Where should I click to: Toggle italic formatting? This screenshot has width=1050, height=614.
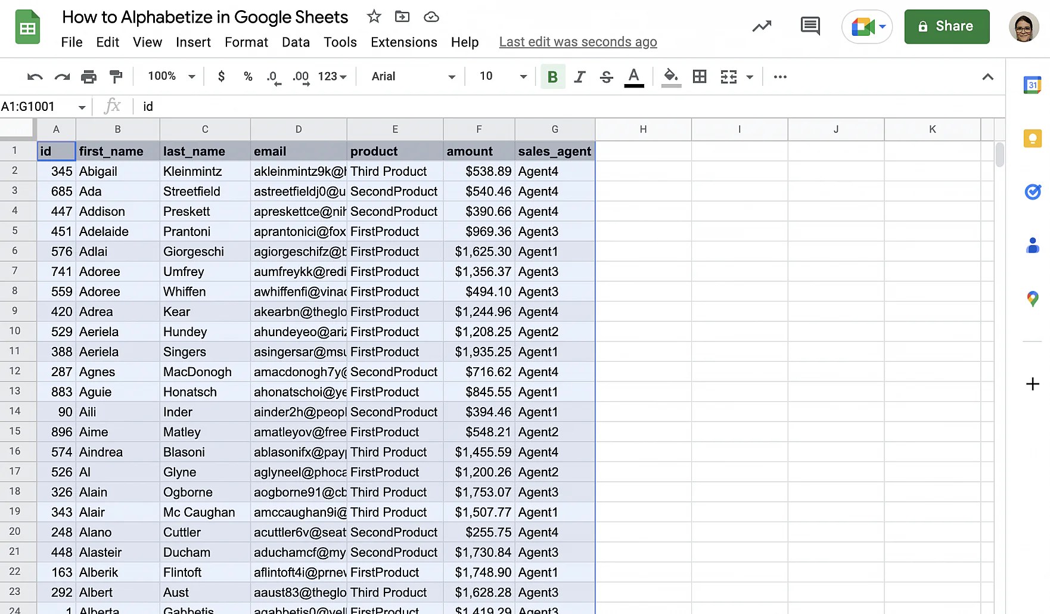point(579,76)
